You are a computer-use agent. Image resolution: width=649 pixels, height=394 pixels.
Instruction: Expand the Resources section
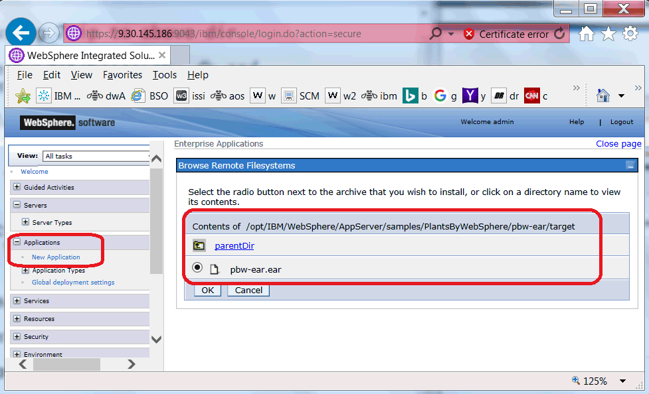tap(17, 318)
